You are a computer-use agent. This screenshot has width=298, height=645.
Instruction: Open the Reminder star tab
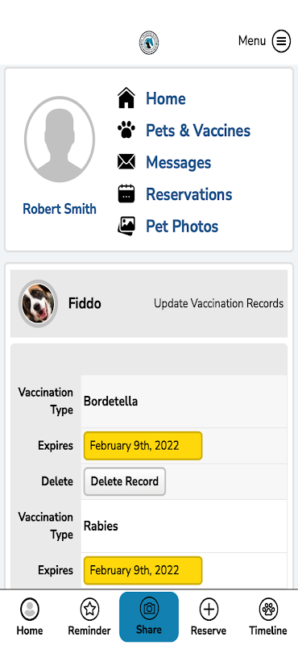tap(89, 617)
